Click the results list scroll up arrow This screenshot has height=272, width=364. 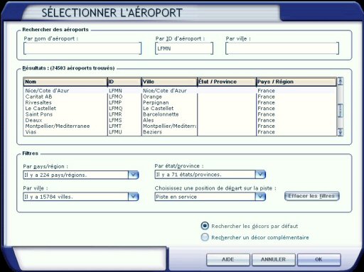[x=340, y=81]
